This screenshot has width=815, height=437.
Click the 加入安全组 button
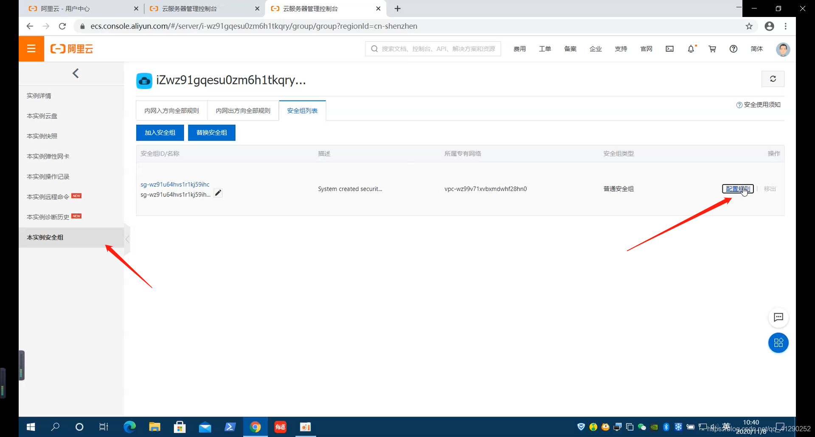point(160,133)
